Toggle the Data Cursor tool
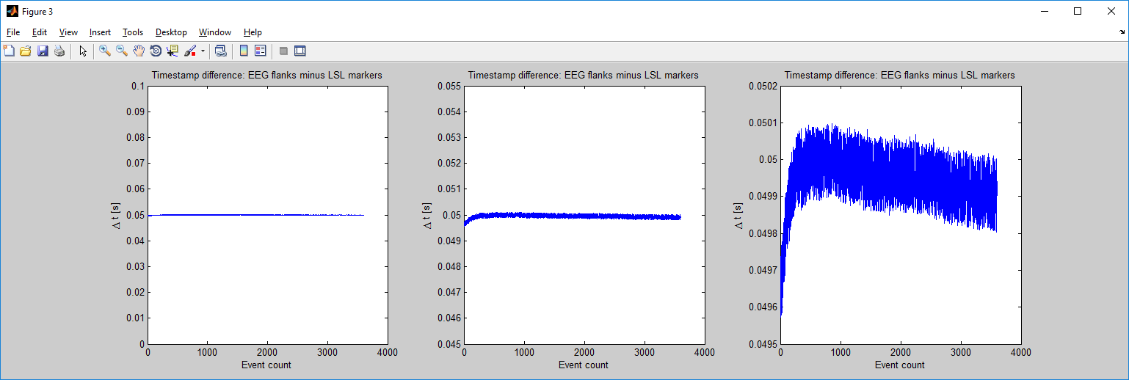The width and height of the screenshot is (1129, 380). pos(173,51)
